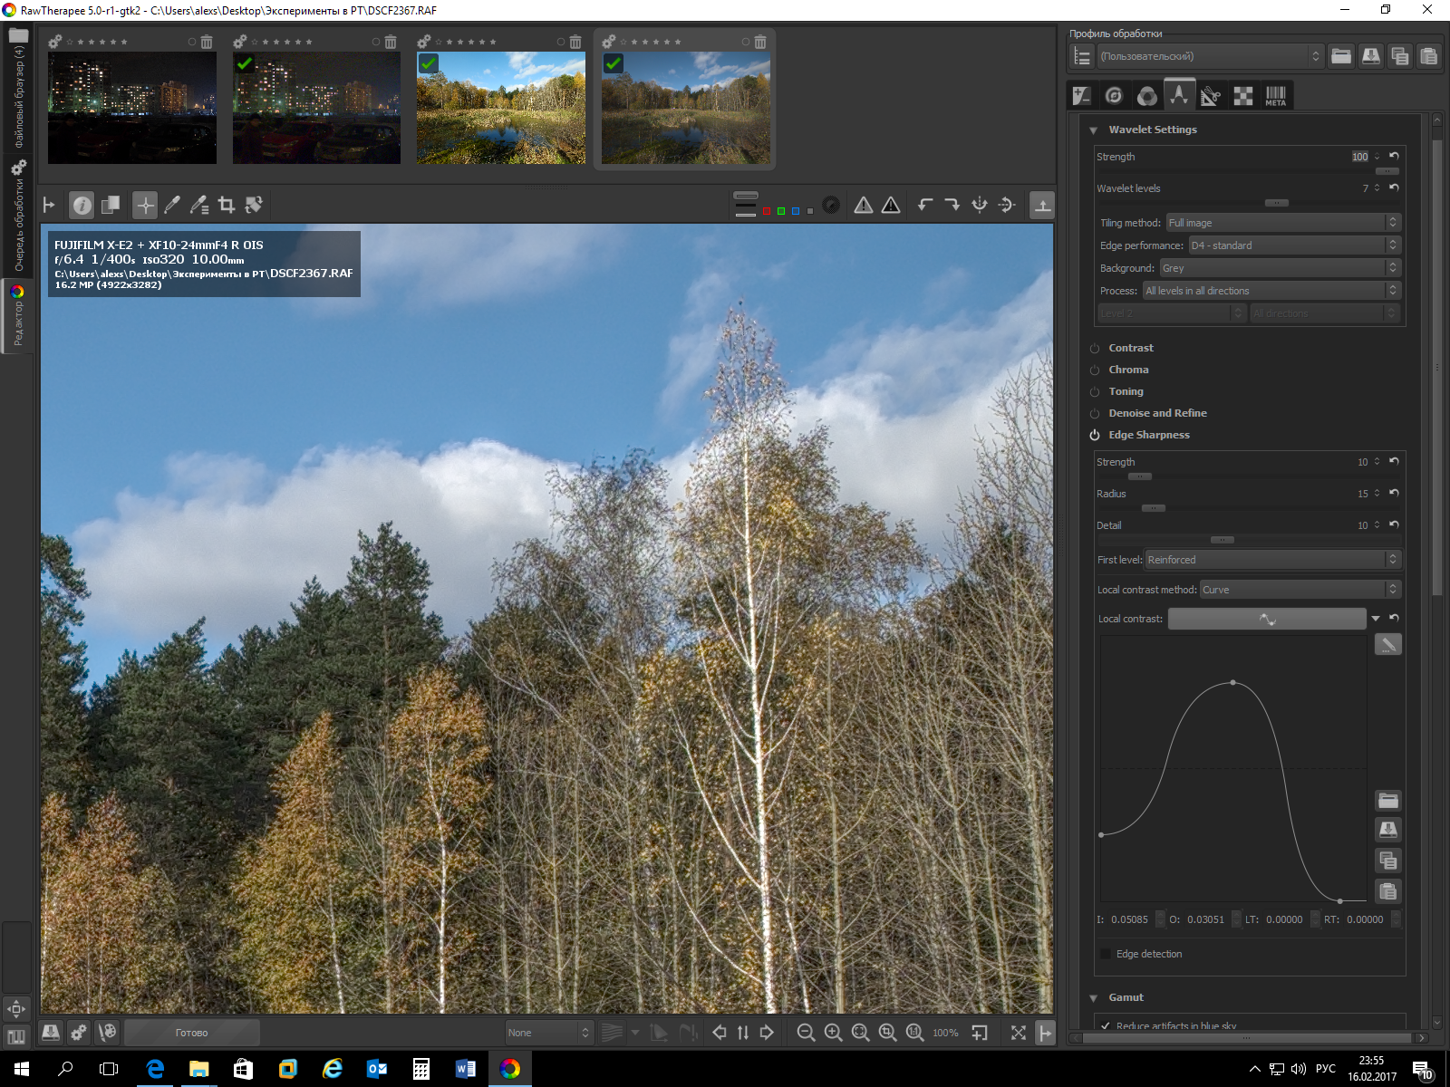Open the Background Grey dropdown
Screen dimensions: 1450x1087
click(1281, 268)
